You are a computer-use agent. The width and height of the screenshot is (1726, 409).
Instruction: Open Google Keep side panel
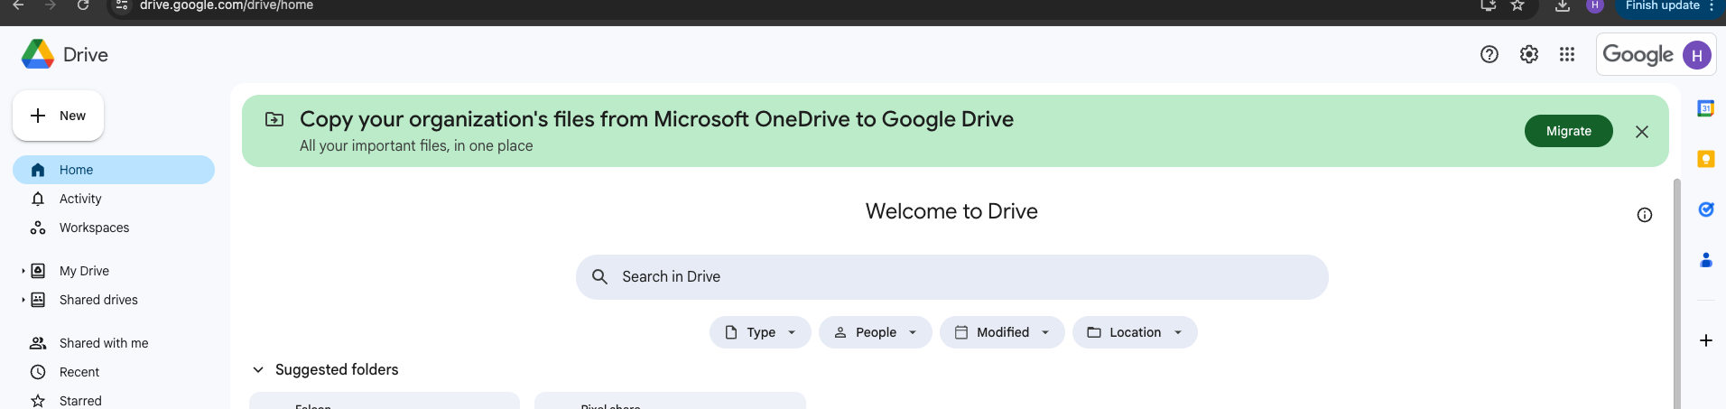tap(1706, 159)
